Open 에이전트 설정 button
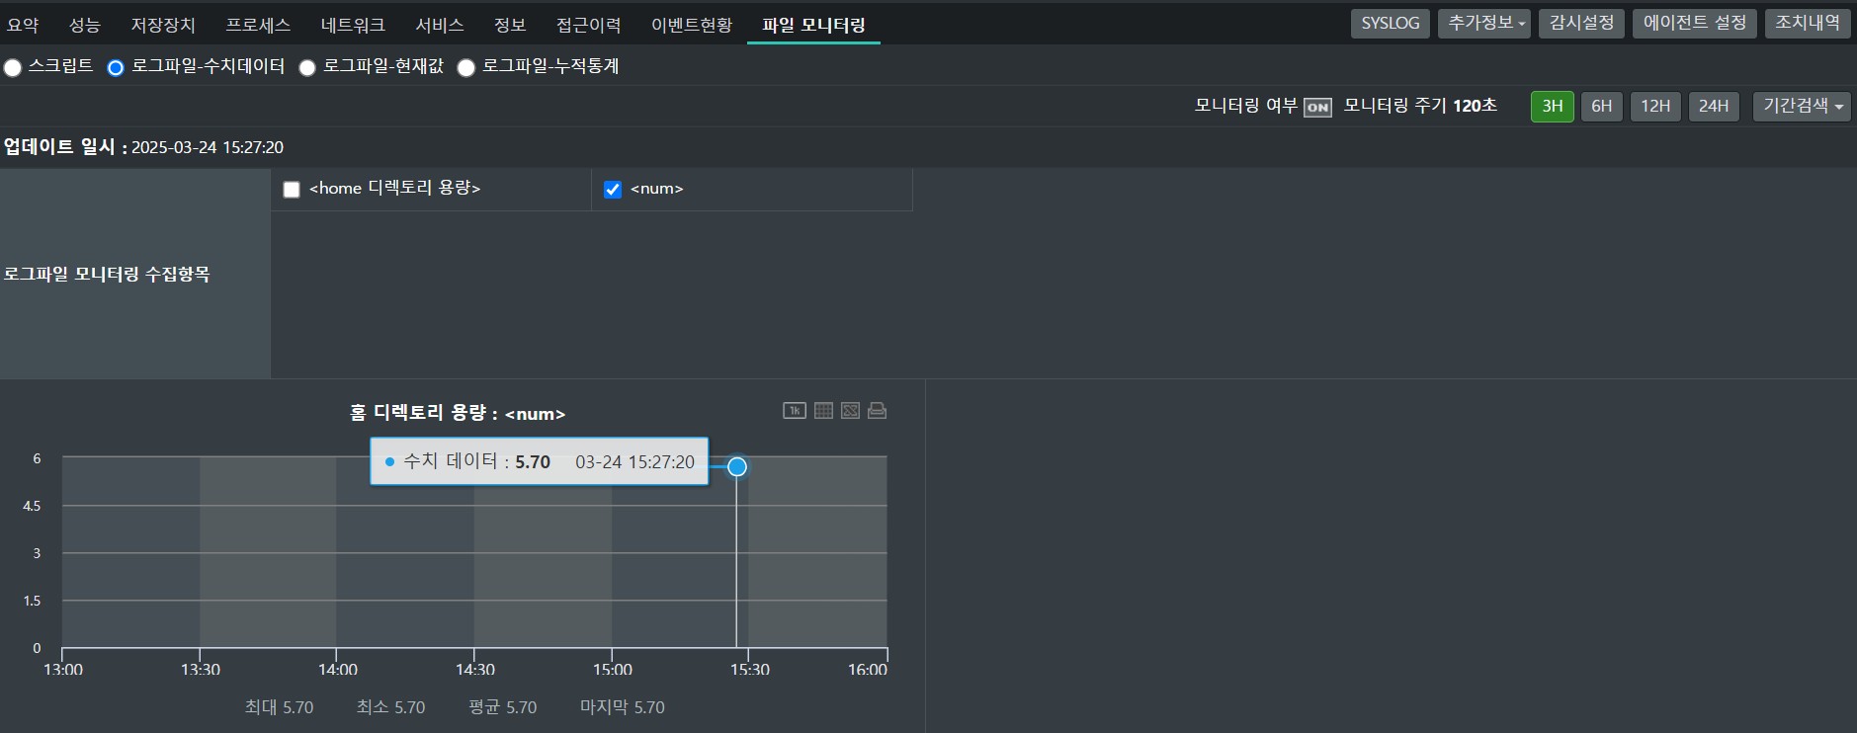Image resolution: width=1857 pixels, height=733 pixels. (x=1694, y=24)
